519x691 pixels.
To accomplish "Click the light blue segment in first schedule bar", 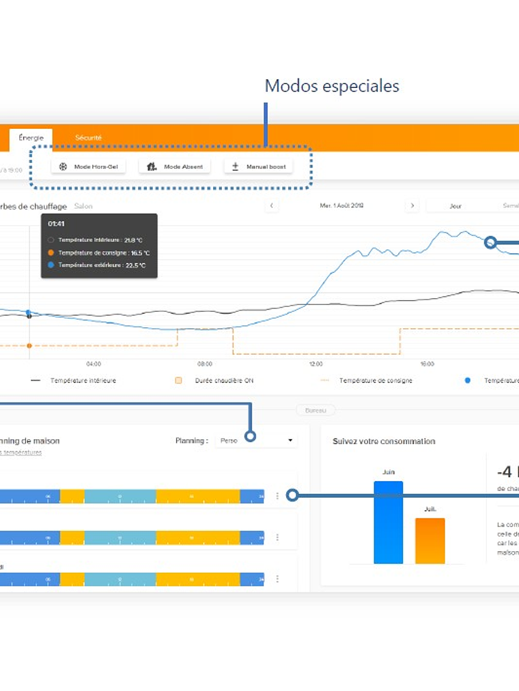I will [120, 496].
